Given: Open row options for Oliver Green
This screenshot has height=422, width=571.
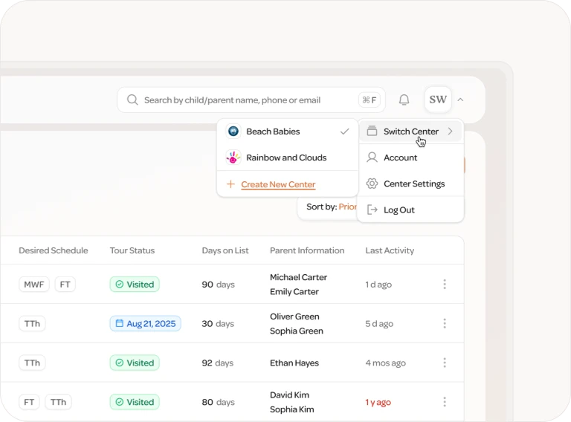Looking at the screenshot, I should pyautogui.click(x=445, y=323).
